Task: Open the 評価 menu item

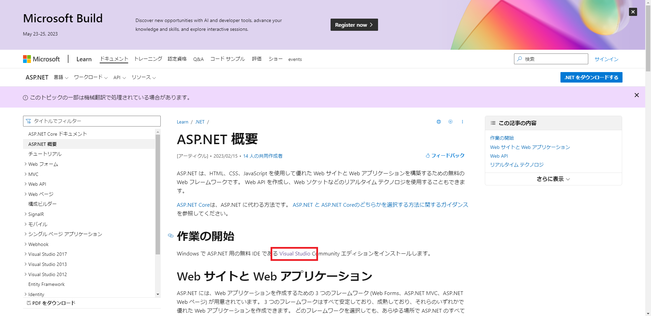Action: (257, 59)
